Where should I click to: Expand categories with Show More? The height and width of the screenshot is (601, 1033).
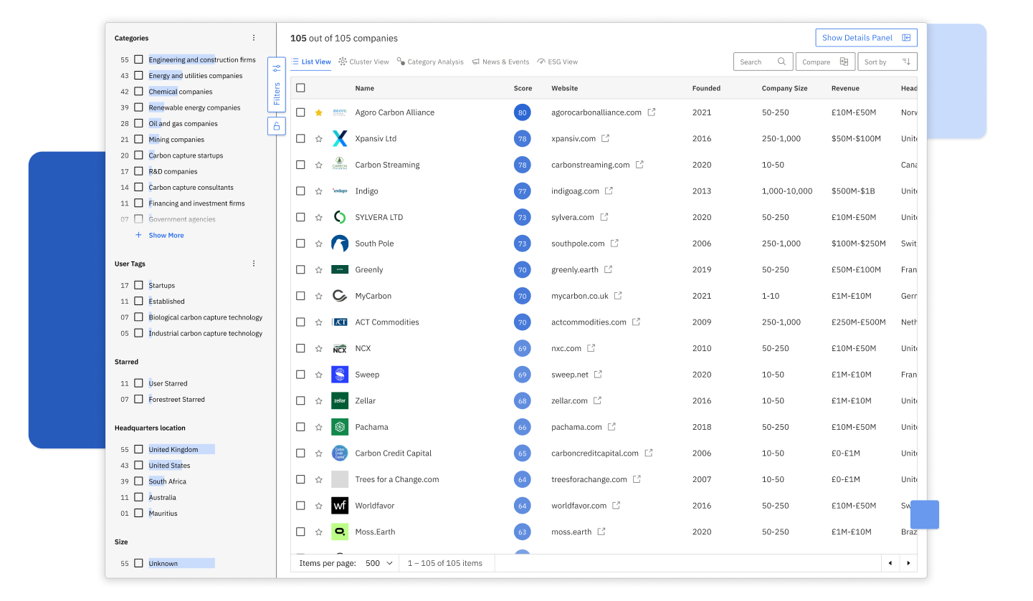point(160,235)
